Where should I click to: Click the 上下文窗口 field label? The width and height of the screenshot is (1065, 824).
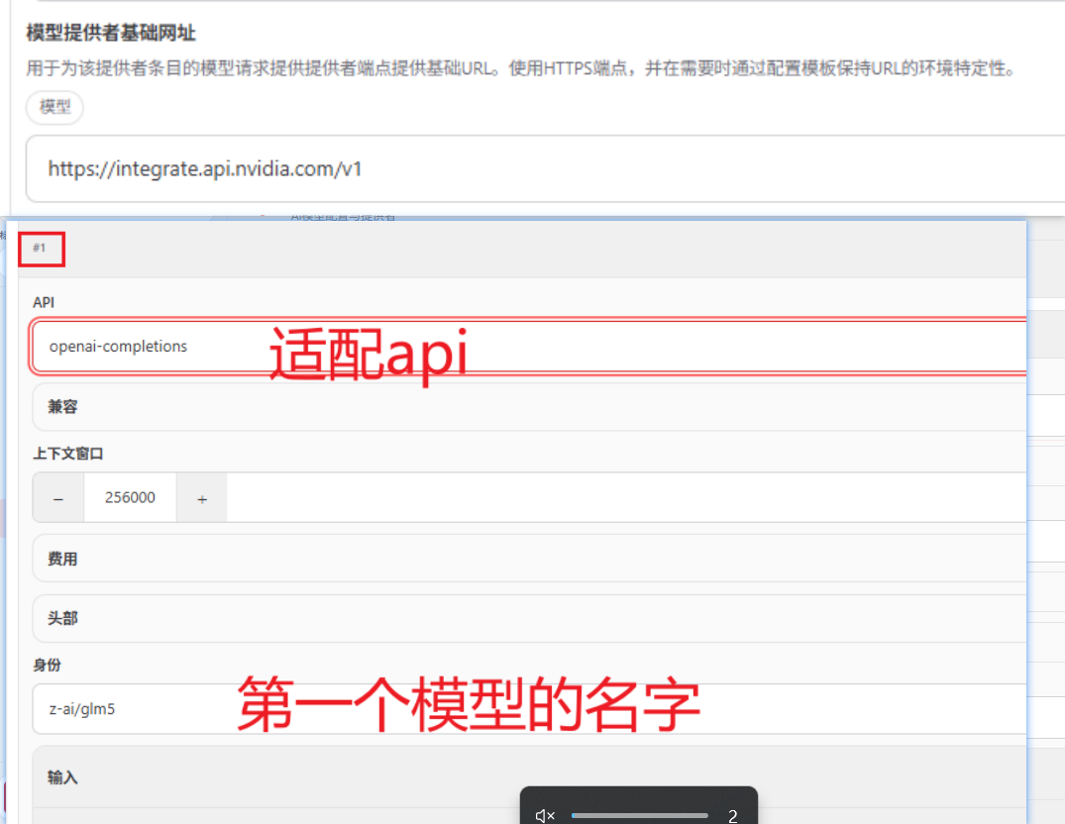68,454
